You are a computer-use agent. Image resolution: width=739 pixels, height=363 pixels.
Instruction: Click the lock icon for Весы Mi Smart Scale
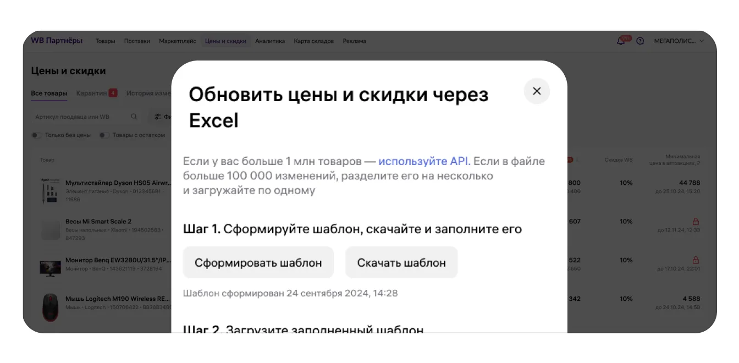(x=696, y=221)
